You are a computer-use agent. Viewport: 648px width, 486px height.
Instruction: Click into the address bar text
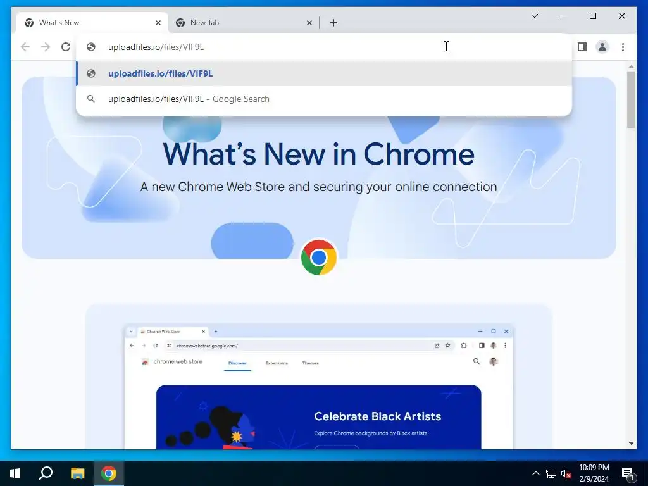click(156, 47)
